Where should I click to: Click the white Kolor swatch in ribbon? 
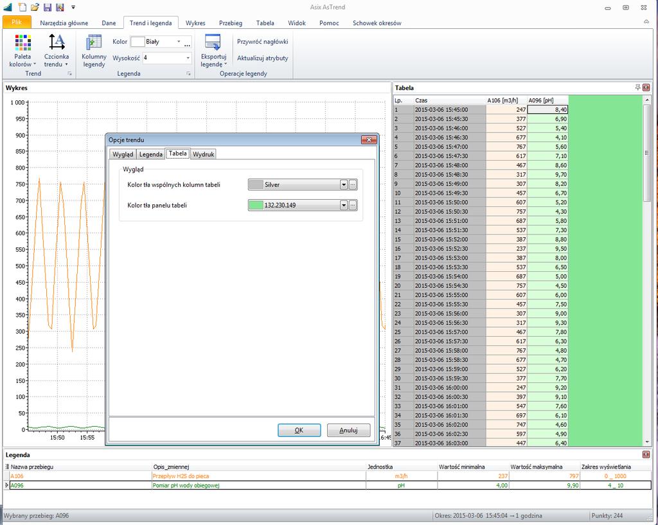[x=138, y=42]
